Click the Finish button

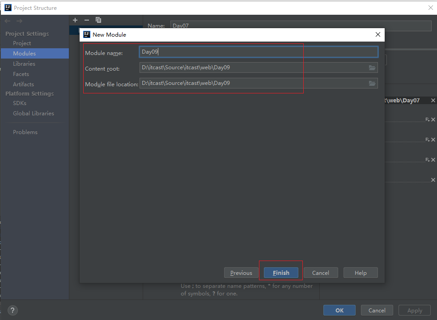(281, 273)
